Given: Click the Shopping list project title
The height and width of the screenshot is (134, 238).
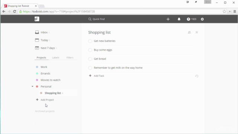Looking at the screenshot, I should click(99, 32).
